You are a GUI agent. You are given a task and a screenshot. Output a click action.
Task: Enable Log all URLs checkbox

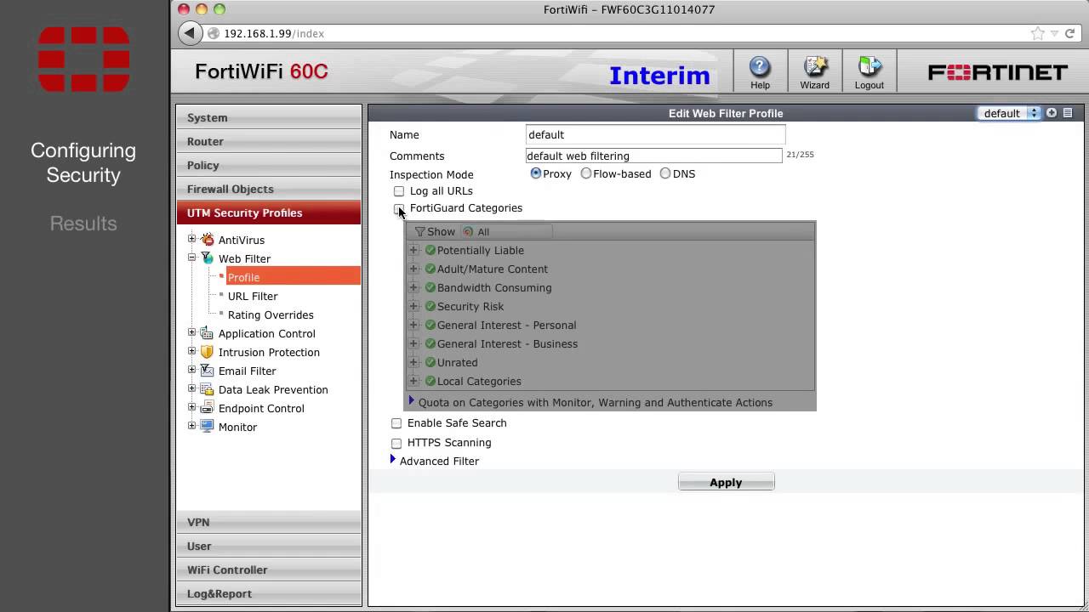[399, 191]
